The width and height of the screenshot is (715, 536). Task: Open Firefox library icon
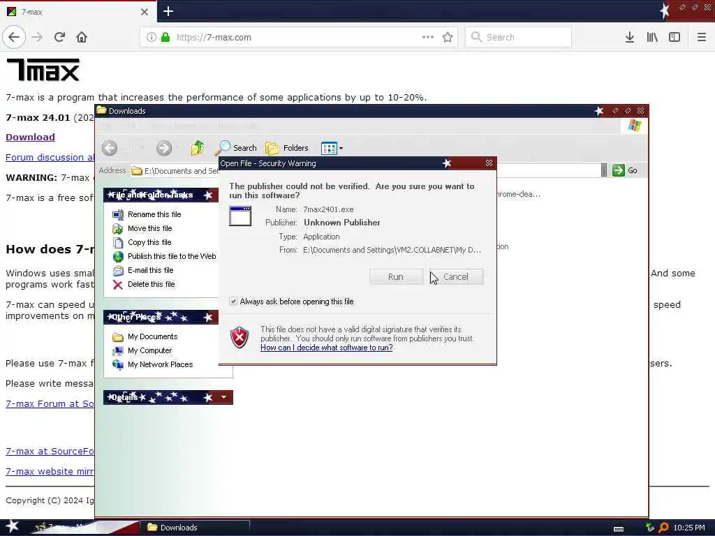652,37
